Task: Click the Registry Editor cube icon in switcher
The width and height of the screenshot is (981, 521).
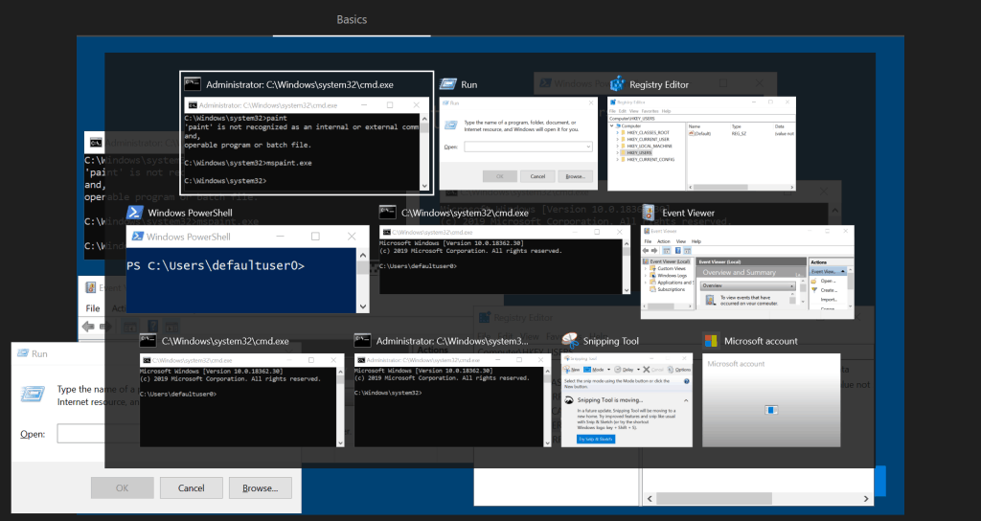Action: (618, 84)
